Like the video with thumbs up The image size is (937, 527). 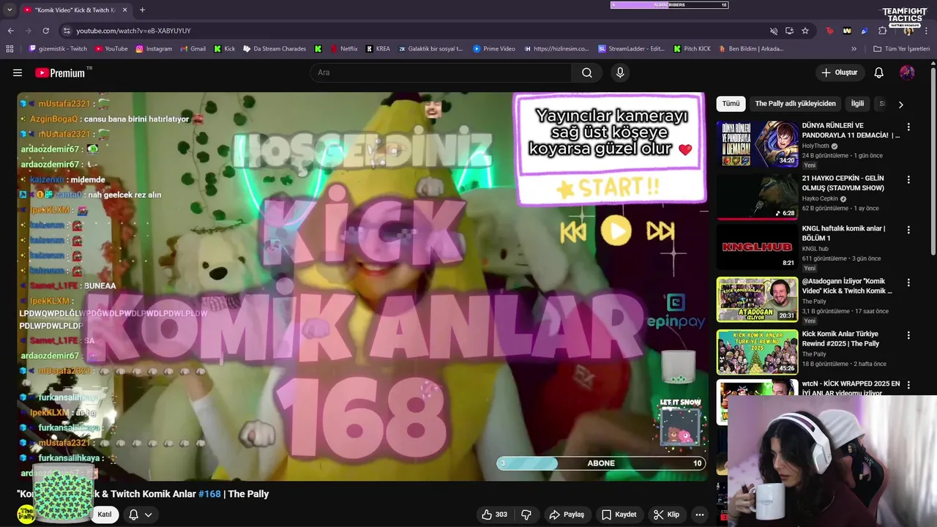(494, 515)
